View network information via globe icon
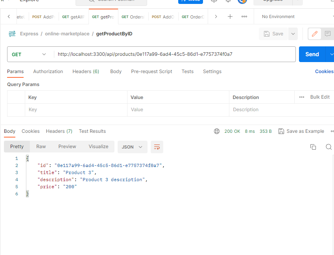 tap(217, 131)
